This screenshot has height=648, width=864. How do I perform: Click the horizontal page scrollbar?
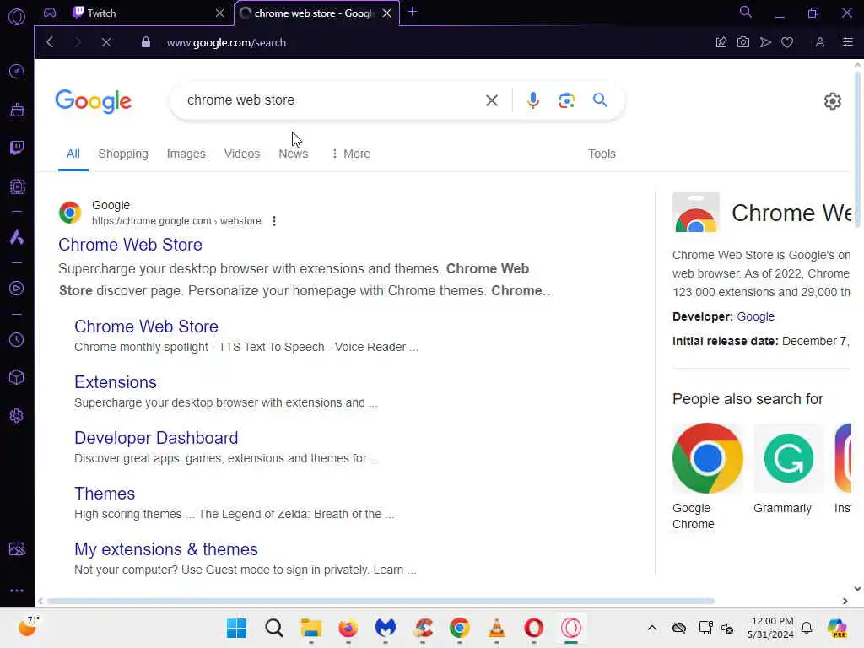pyautogui.click(x=381, y=601)
